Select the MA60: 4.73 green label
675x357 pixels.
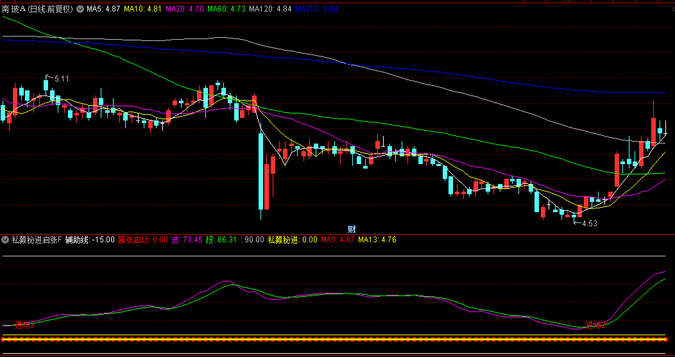tap(226, 9)
